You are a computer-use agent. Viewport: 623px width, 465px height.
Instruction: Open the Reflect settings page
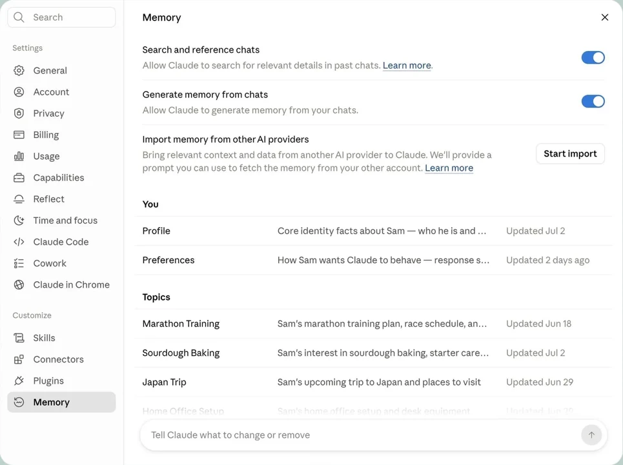tap(61, 199)
